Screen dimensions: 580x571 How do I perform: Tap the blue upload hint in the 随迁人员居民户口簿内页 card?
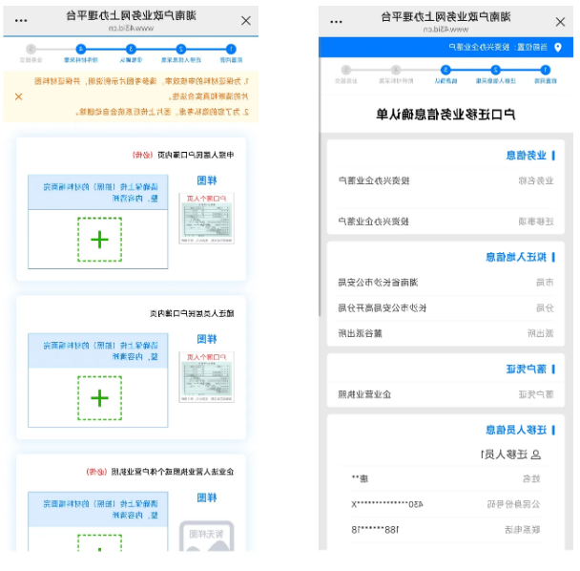click(x=98, y=350)
